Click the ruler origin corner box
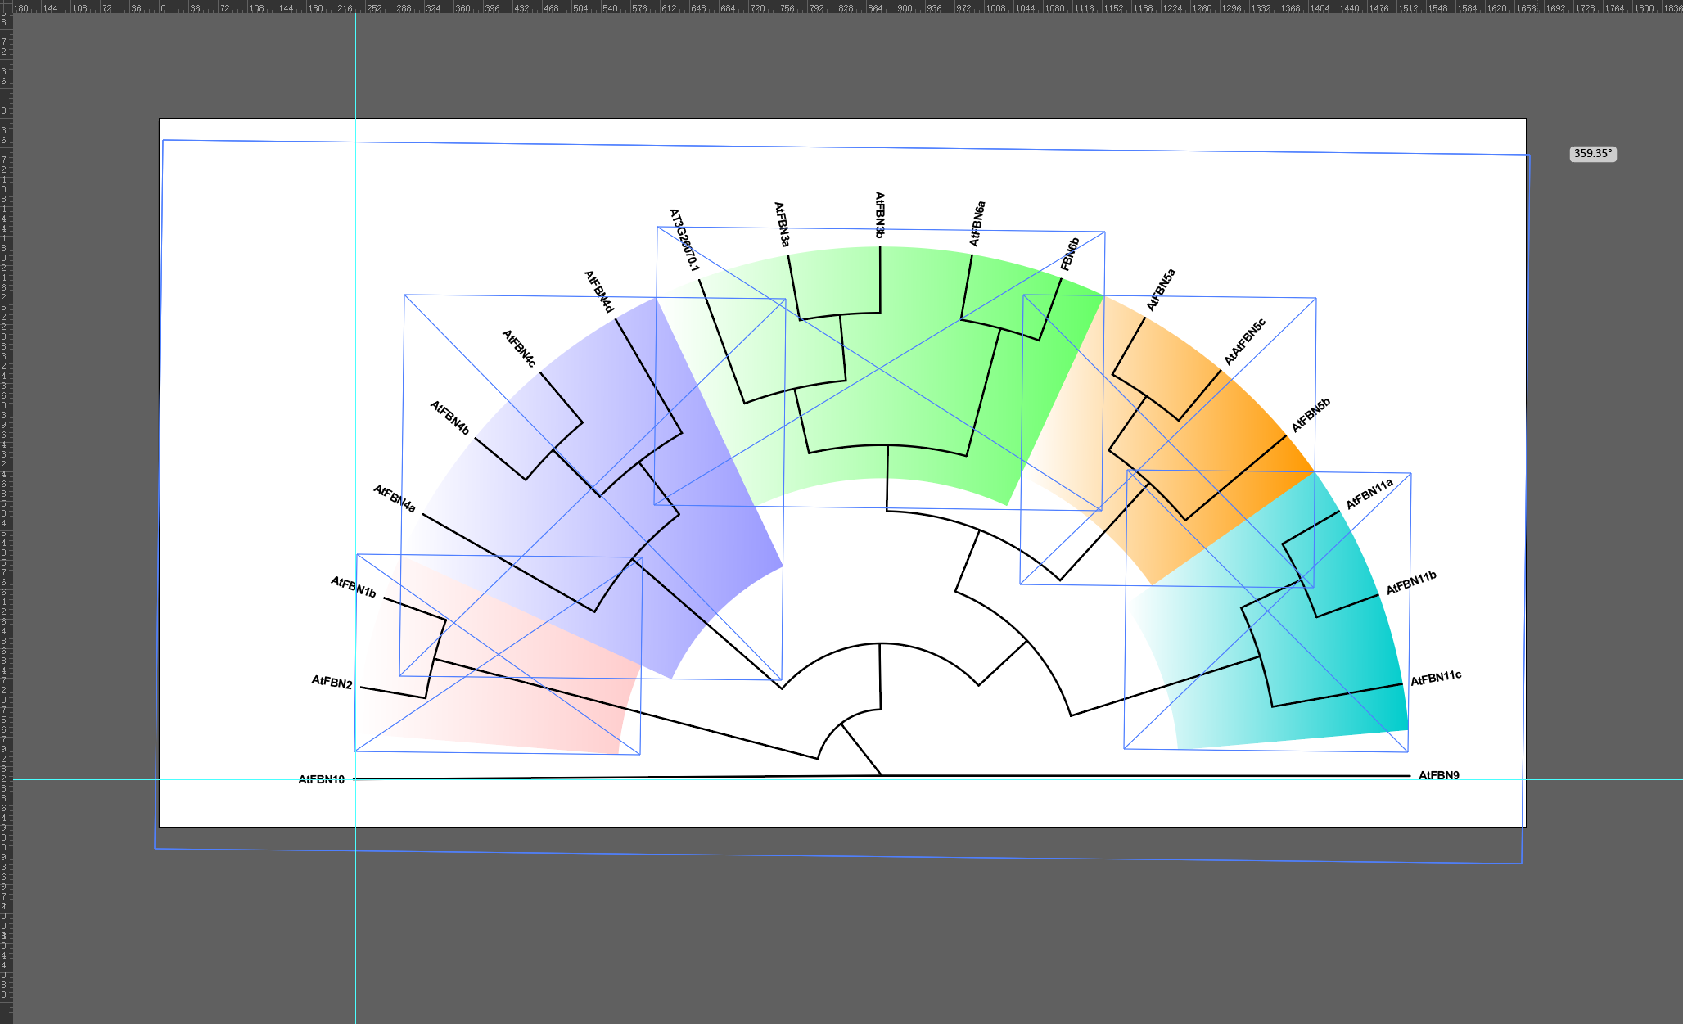 point(6,7)
